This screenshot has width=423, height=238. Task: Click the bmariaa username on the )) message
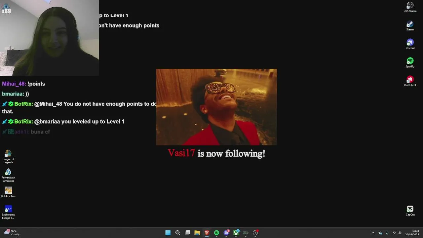coord(13,94)
